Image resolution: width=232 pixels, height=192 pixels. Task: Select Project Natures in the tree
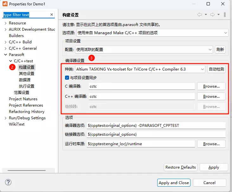pos(23,99)
